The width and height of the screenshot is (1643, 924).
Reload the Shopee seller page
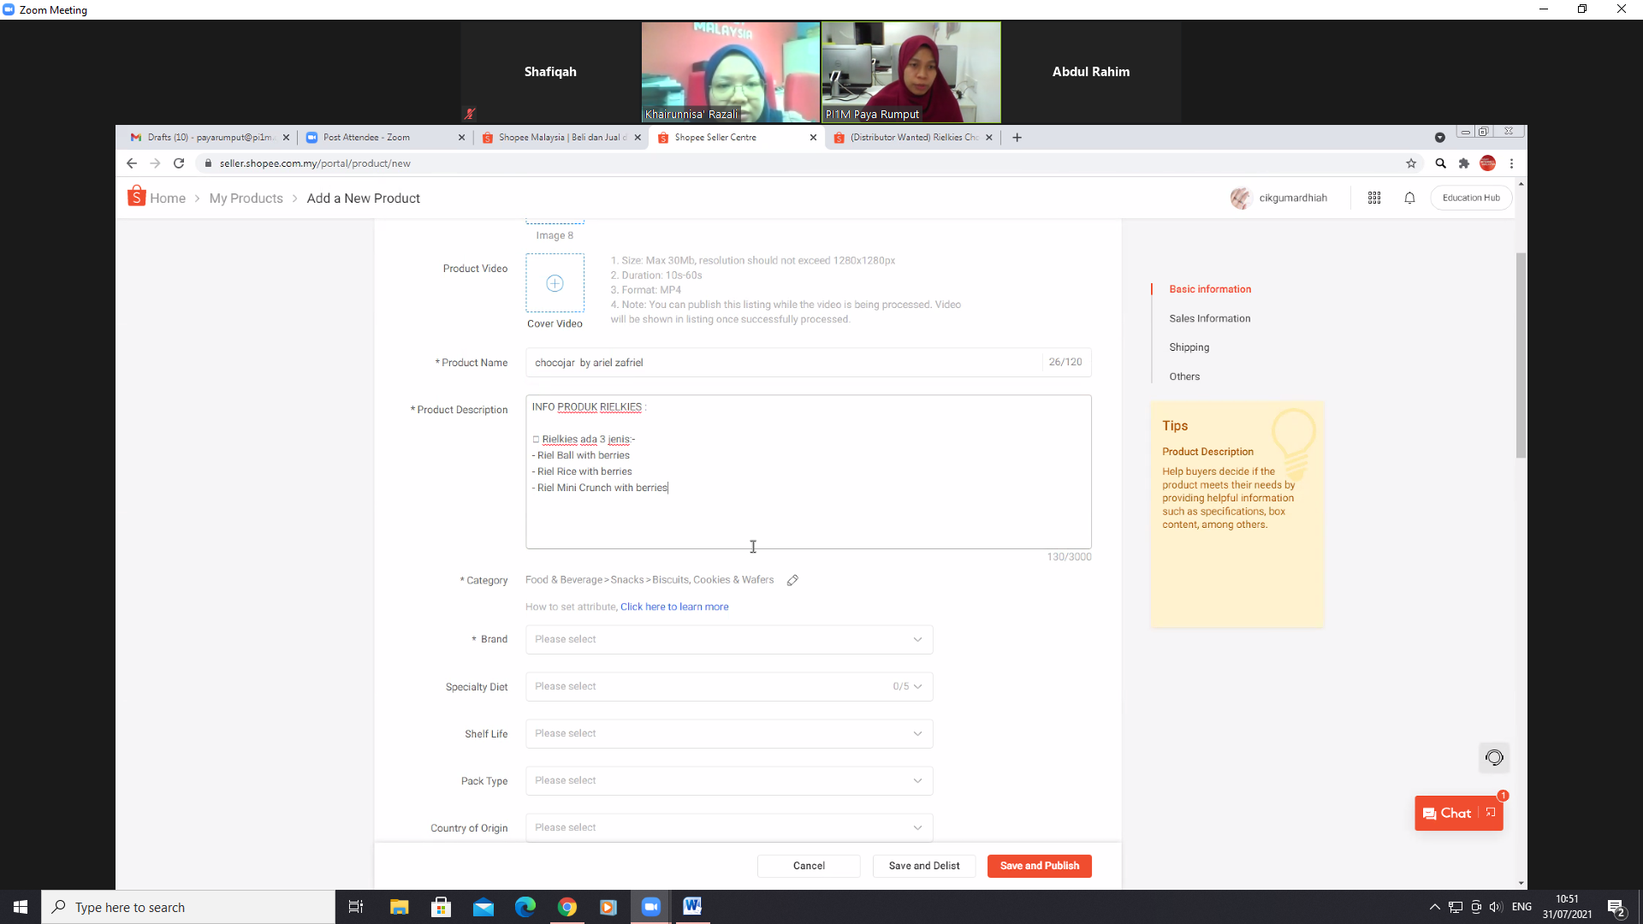tap(179, 163)
